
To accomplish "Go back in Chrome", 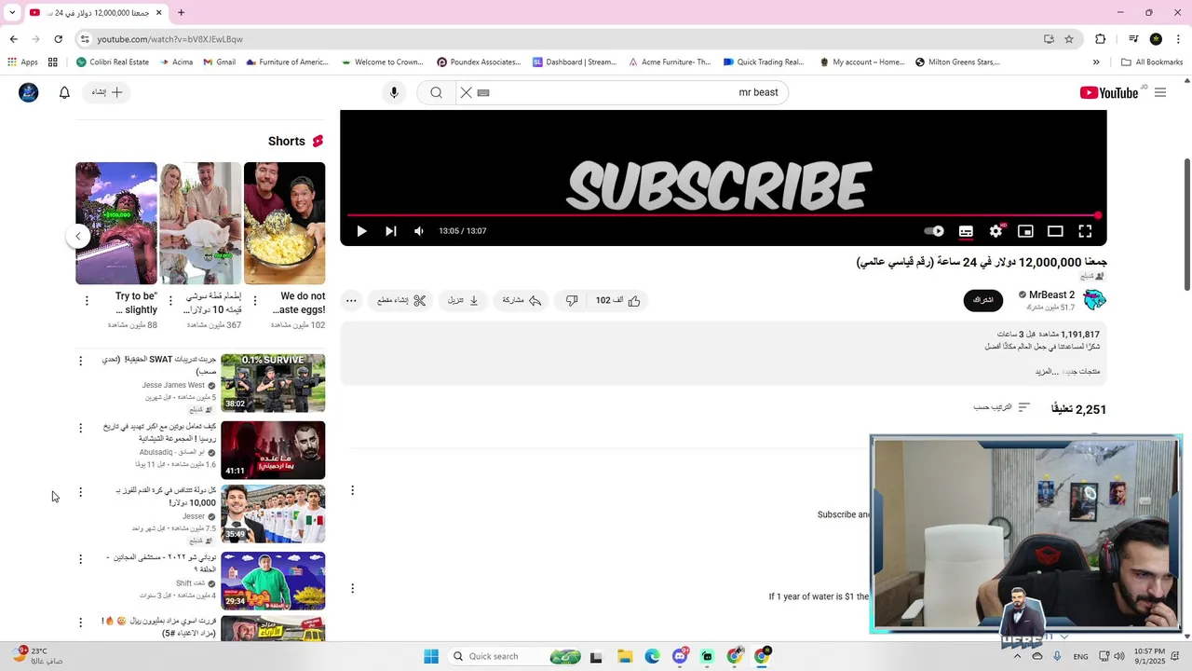I will (x=13, y=39).
